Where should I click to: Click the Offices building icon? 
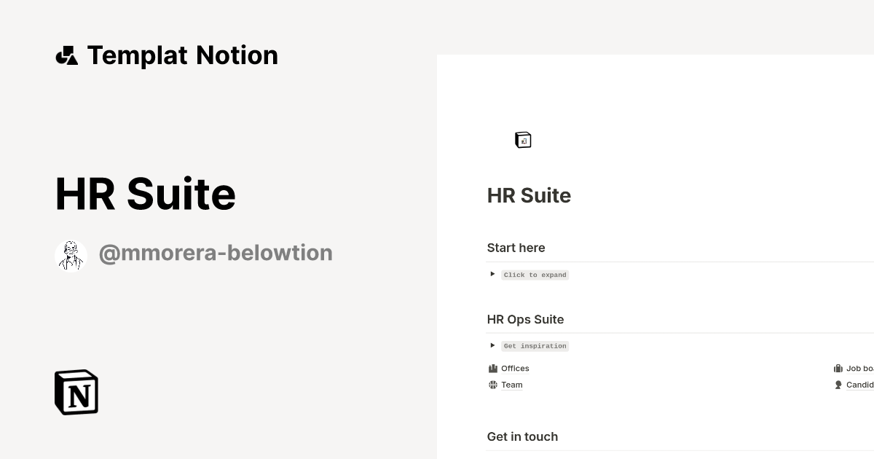(493, 368)
